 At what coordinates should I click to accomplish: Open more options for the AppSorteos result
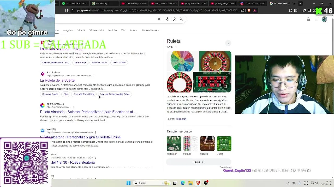(94, 76)
